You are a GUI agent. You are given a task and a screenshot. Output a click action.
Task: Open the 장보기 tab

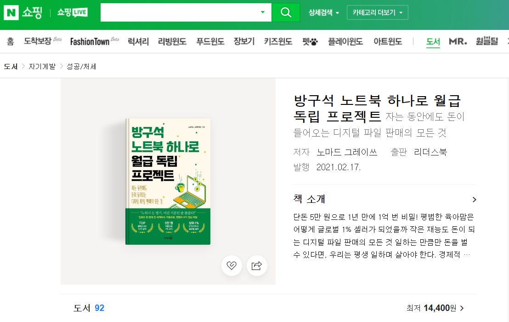click(244, 41)
